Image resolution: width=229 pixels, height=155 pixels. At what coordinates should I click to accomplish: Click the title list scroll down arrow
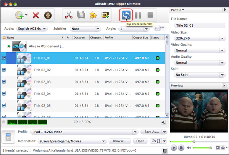(167, 115)
